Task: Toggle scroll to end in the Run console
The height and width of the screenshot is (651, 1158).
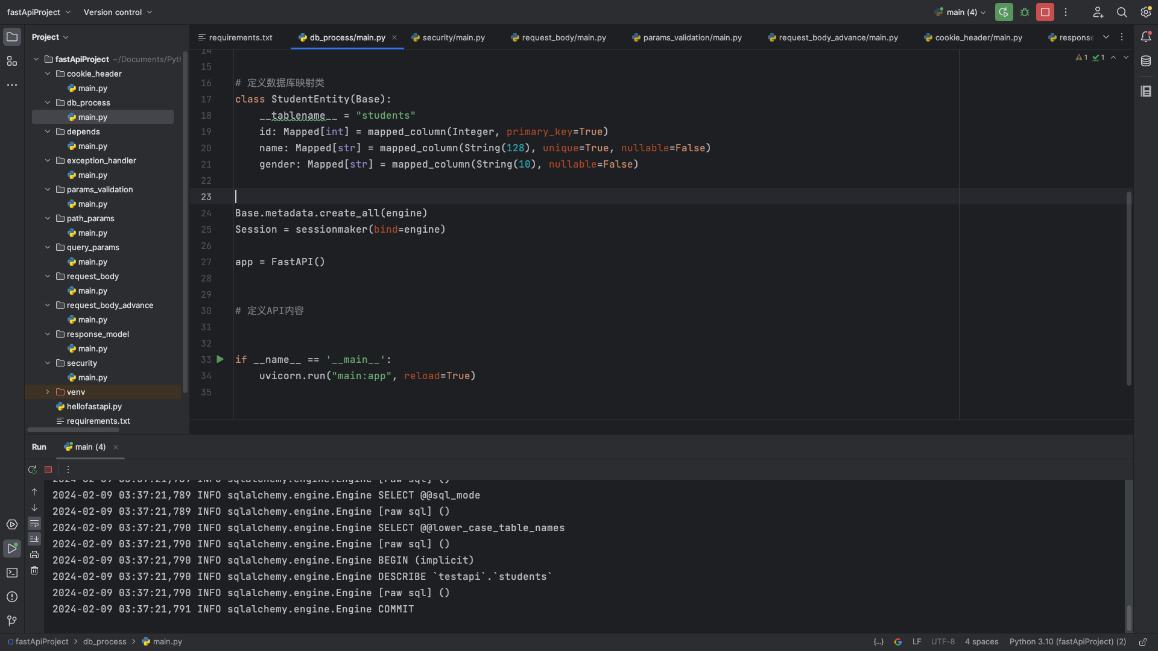Action: point(34,538)
